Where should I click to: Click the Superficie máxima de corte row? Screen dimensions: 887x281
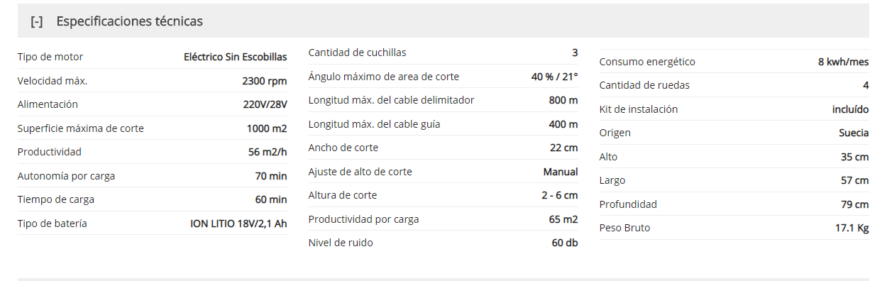[153, 128]
